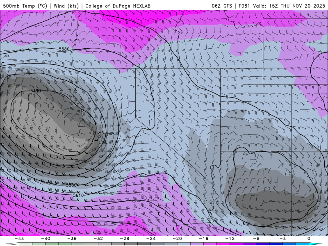Click the 5610 height contour label

click(78, 196)
